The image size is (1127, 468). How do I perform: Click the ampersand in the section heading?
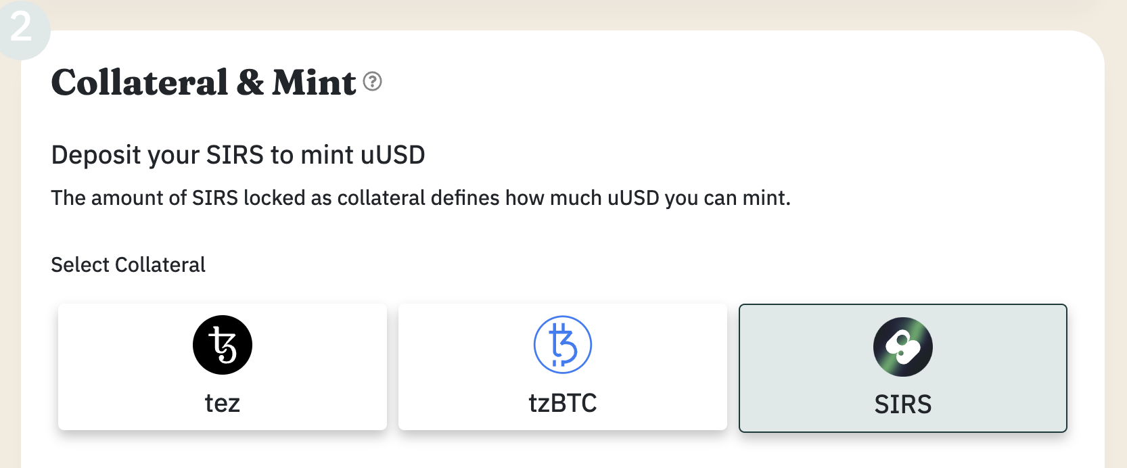tap(250, 83)
